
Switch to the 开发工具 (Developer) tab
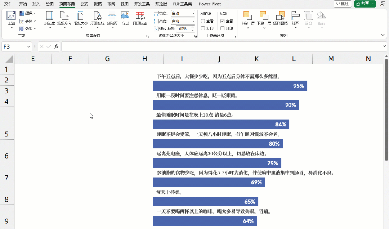pyautogui.click(x=142, y=4)
